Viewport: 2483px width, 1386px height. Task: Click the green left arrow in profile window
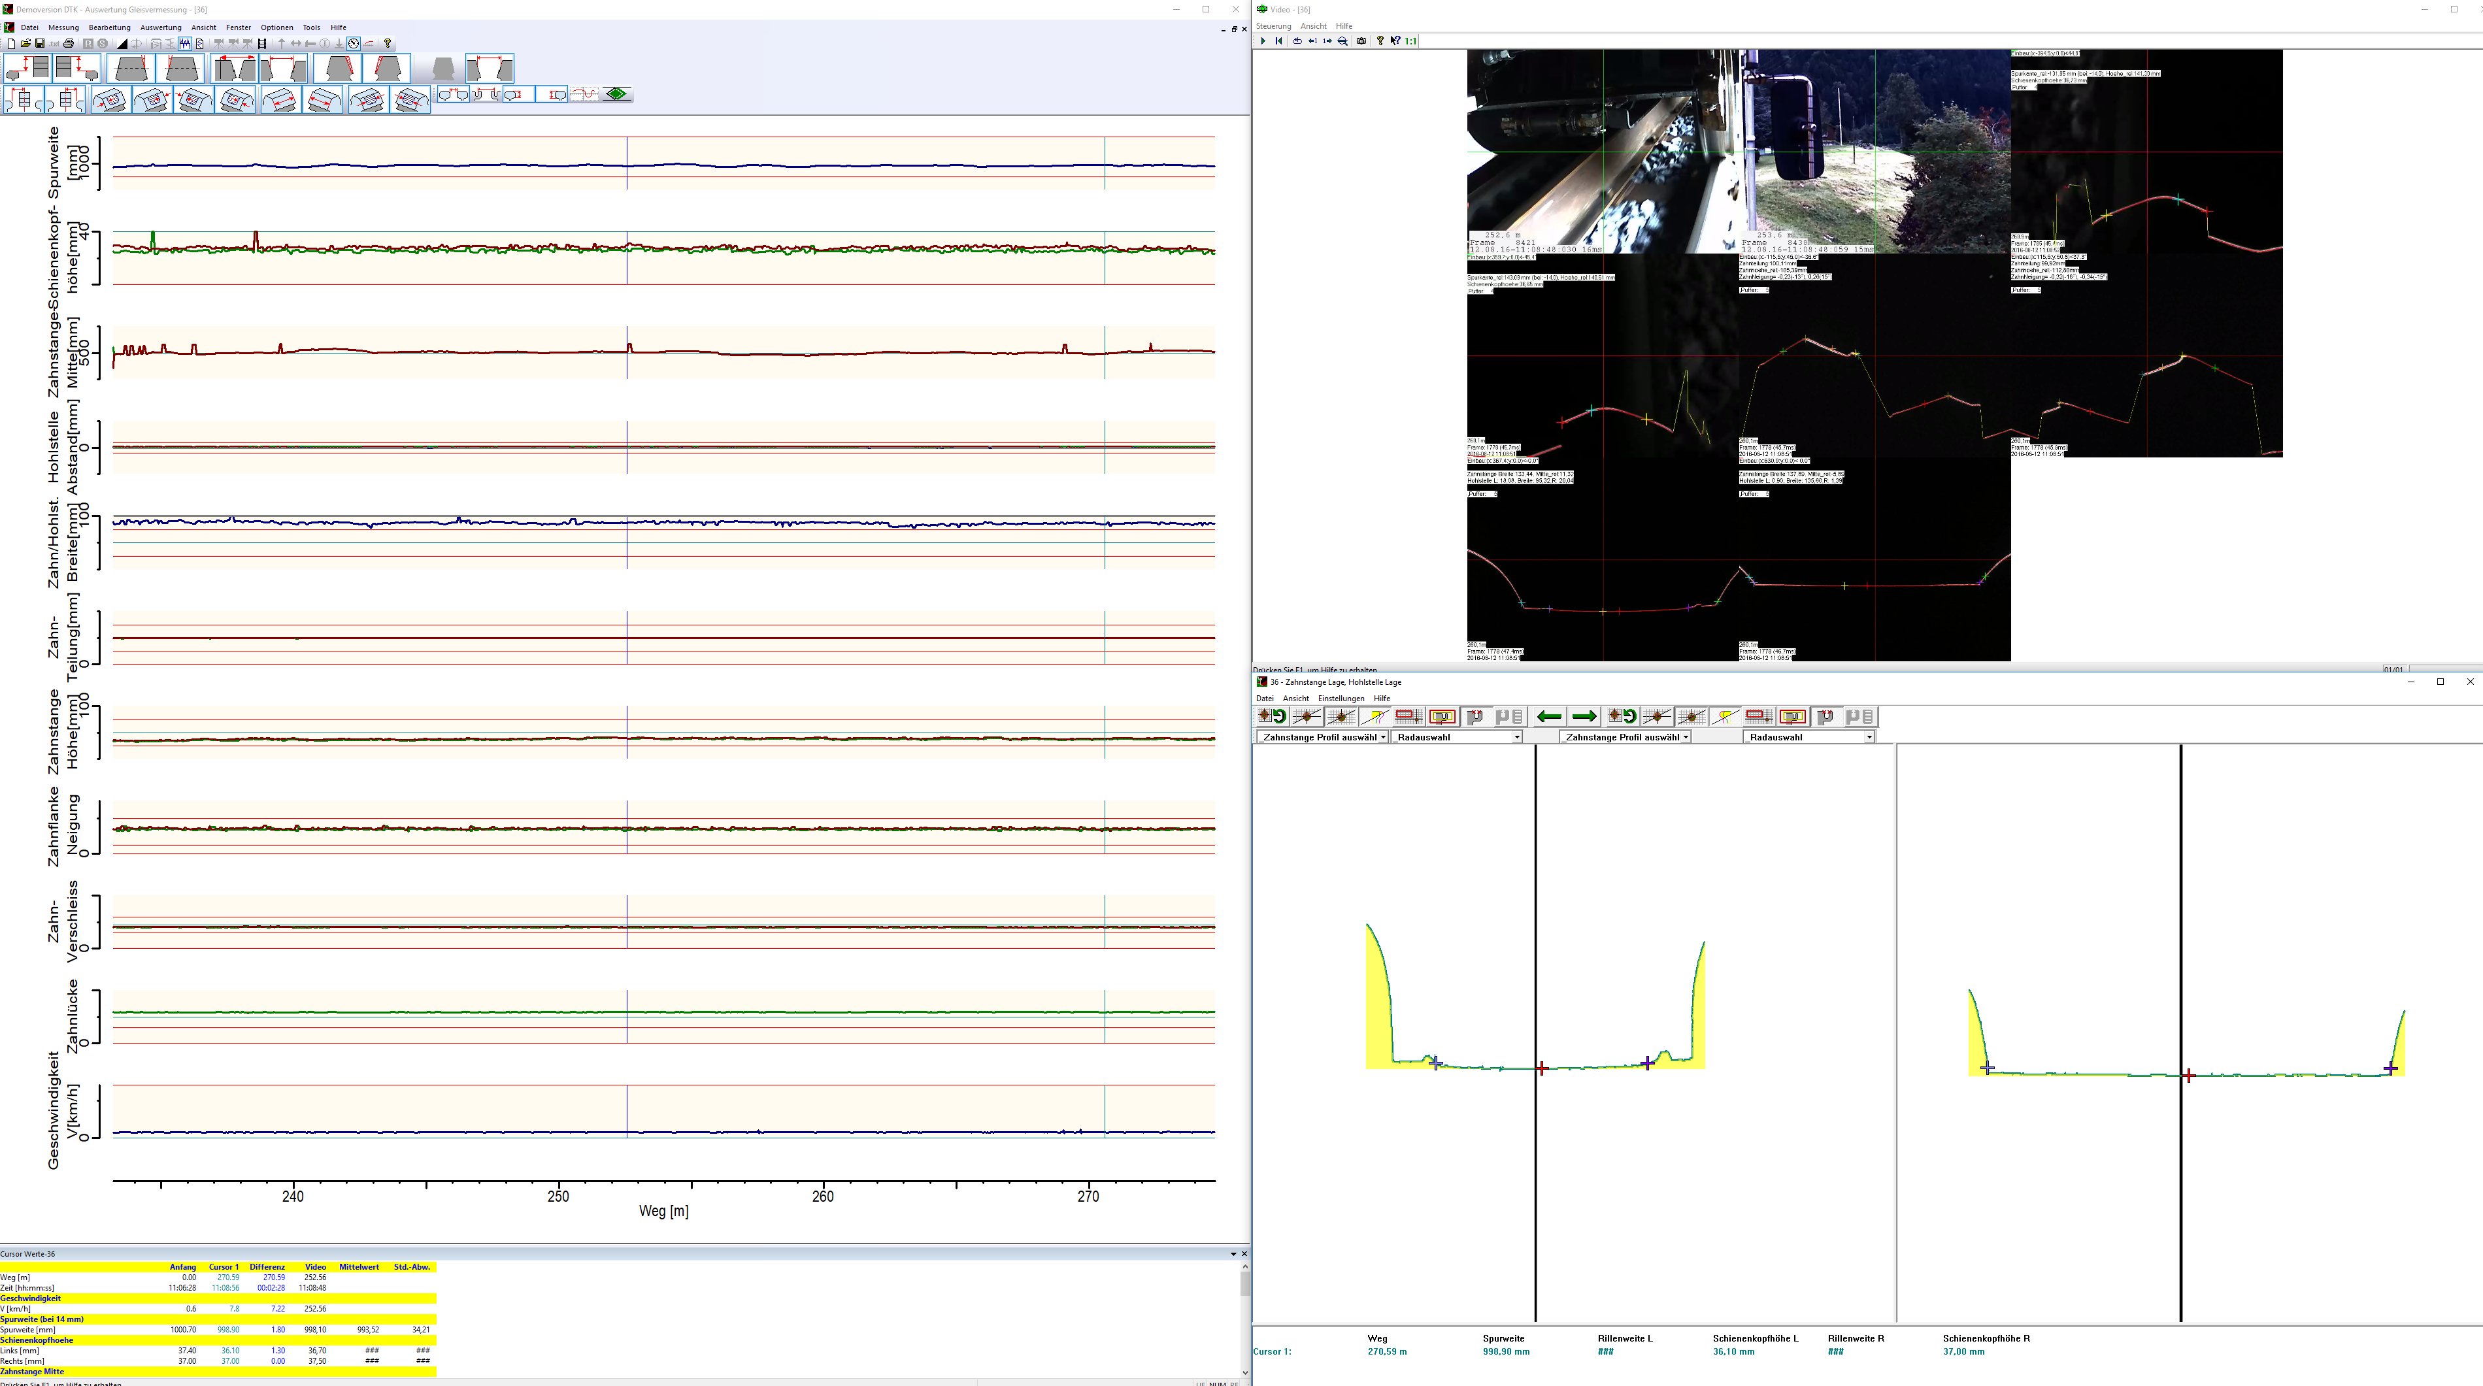[x=1549, y=716]
